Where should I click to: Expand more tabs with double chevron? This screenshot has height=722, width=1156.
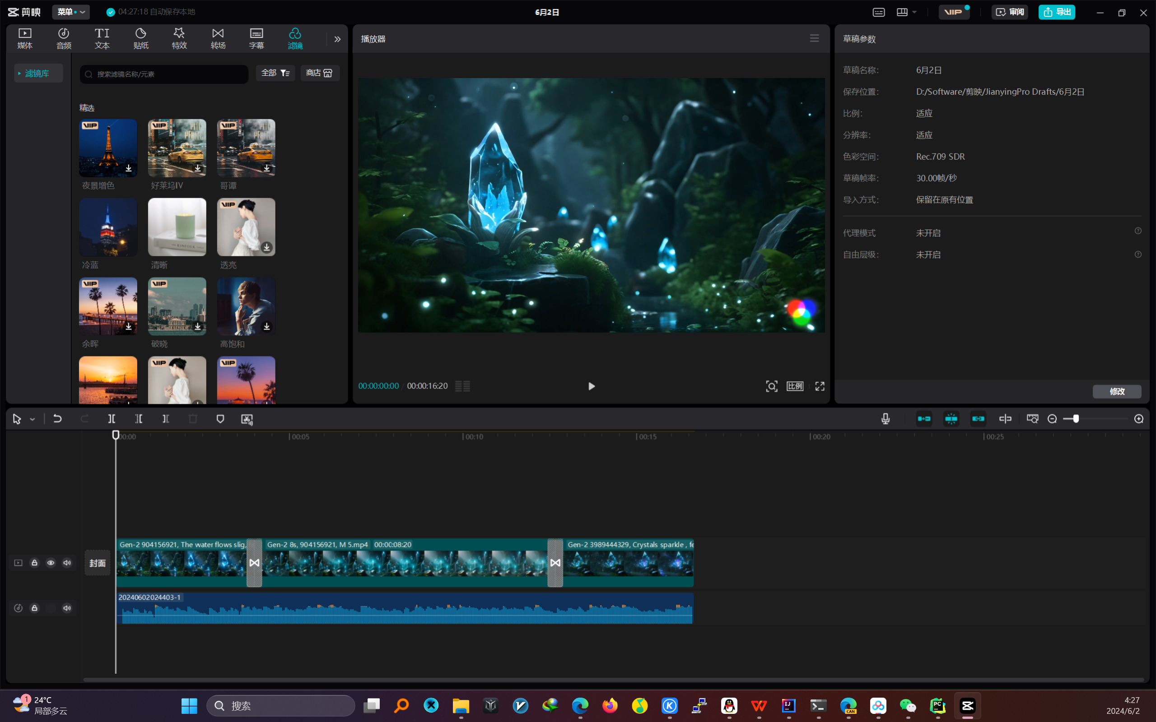(x=337, y=39)
